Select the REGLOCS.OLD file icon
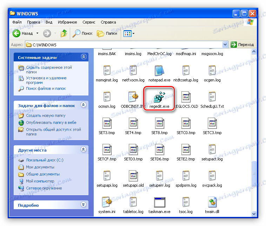The image size is (266, 226). pyautogui.click(x=186, y=97)
